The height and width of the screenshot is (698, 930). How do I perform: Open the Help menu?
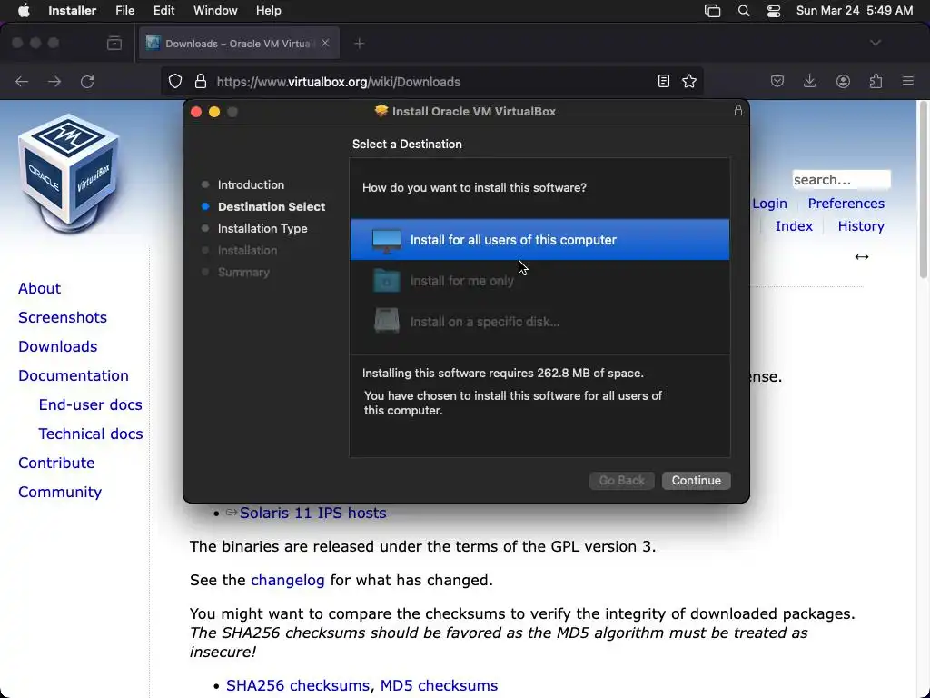268,11
